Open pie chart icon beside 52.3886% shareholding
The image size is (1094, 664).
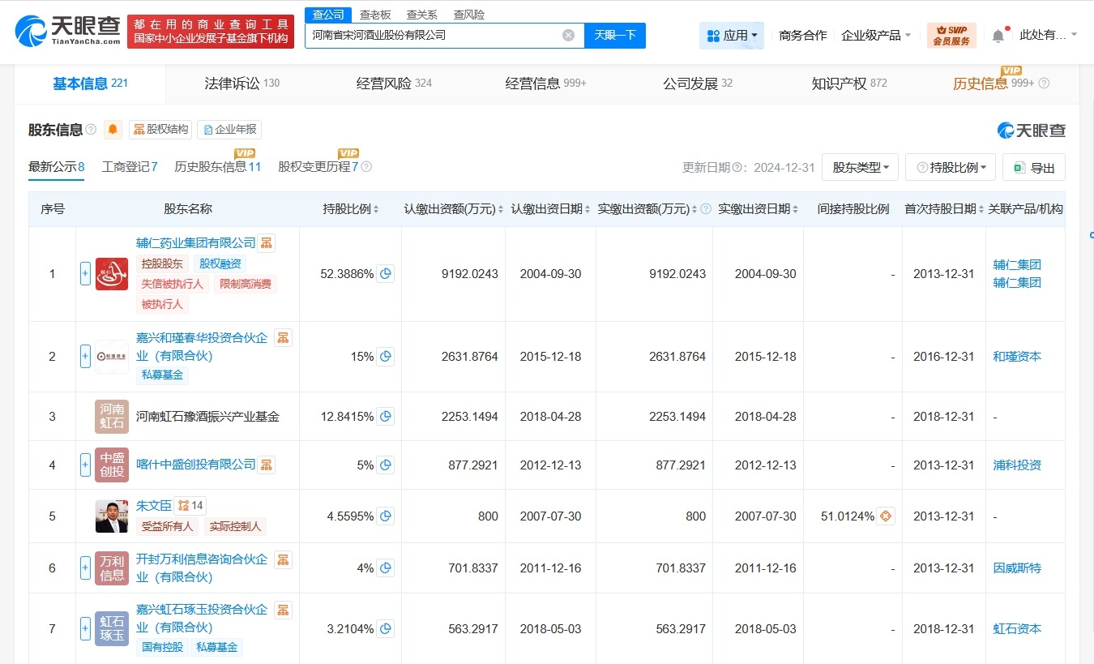pyautogui.click(x=386, y=274)
